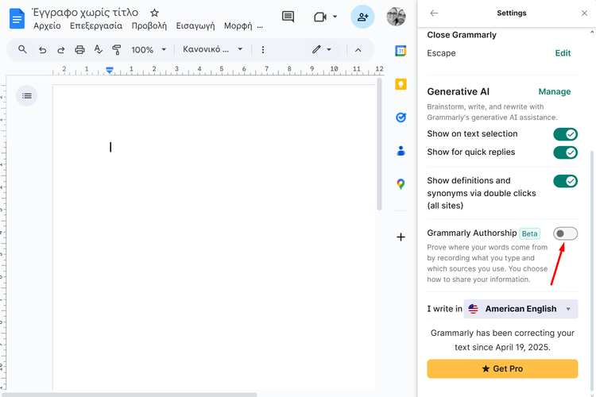Open Google Maps side panel
596x397 pixels.
click(x=401, y=184)
